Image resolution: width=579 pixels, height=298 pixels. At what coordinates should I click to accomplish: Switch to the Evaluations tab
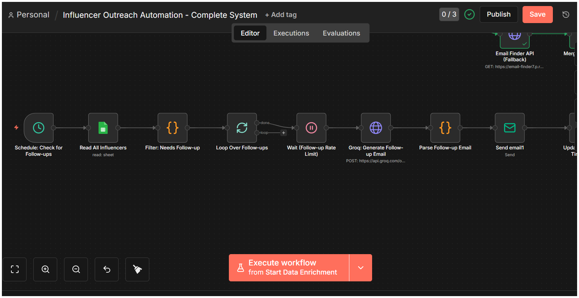point(341,33)
